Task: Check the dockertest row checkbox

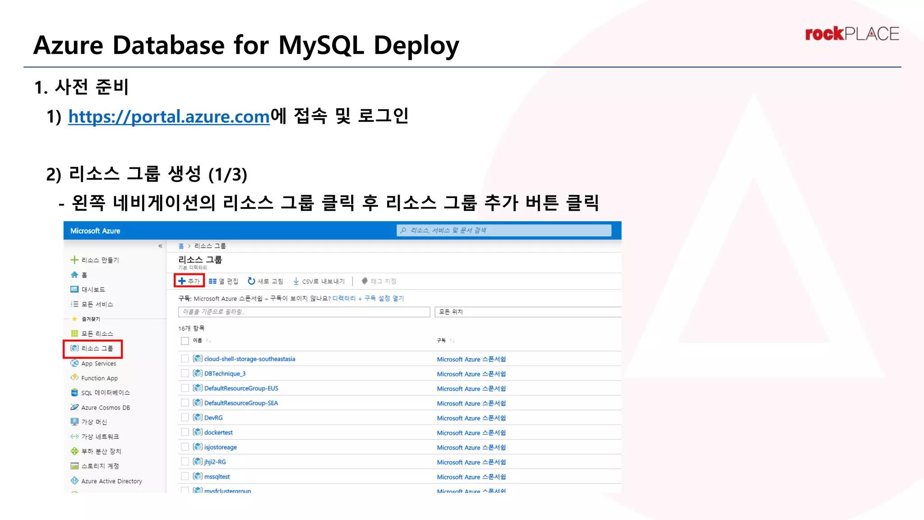Action: [x=185, y=432]
